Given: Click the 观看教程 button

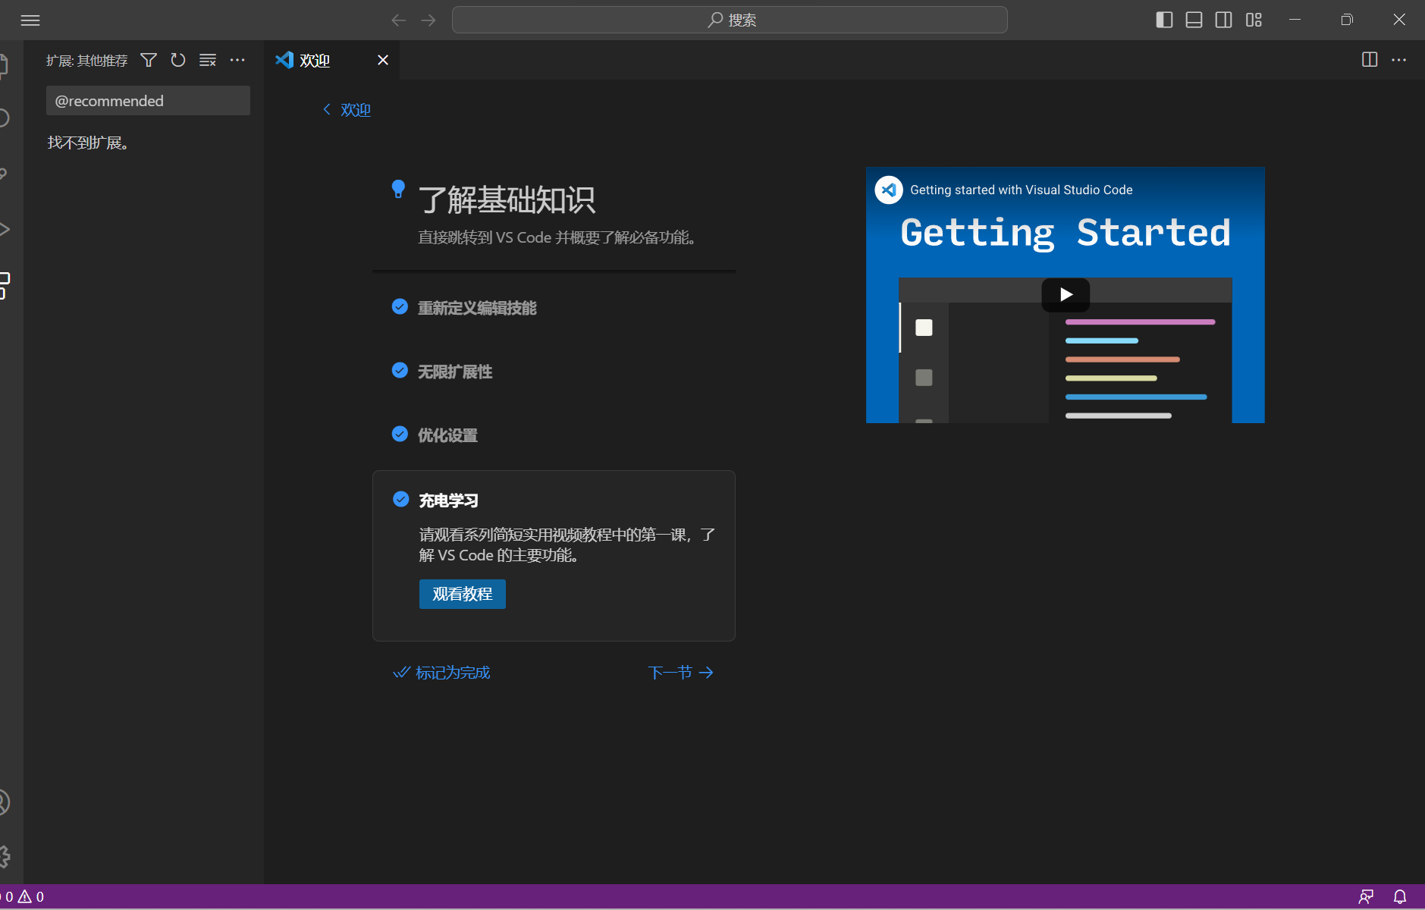Looking at the screenshot, I should point(463,594).
